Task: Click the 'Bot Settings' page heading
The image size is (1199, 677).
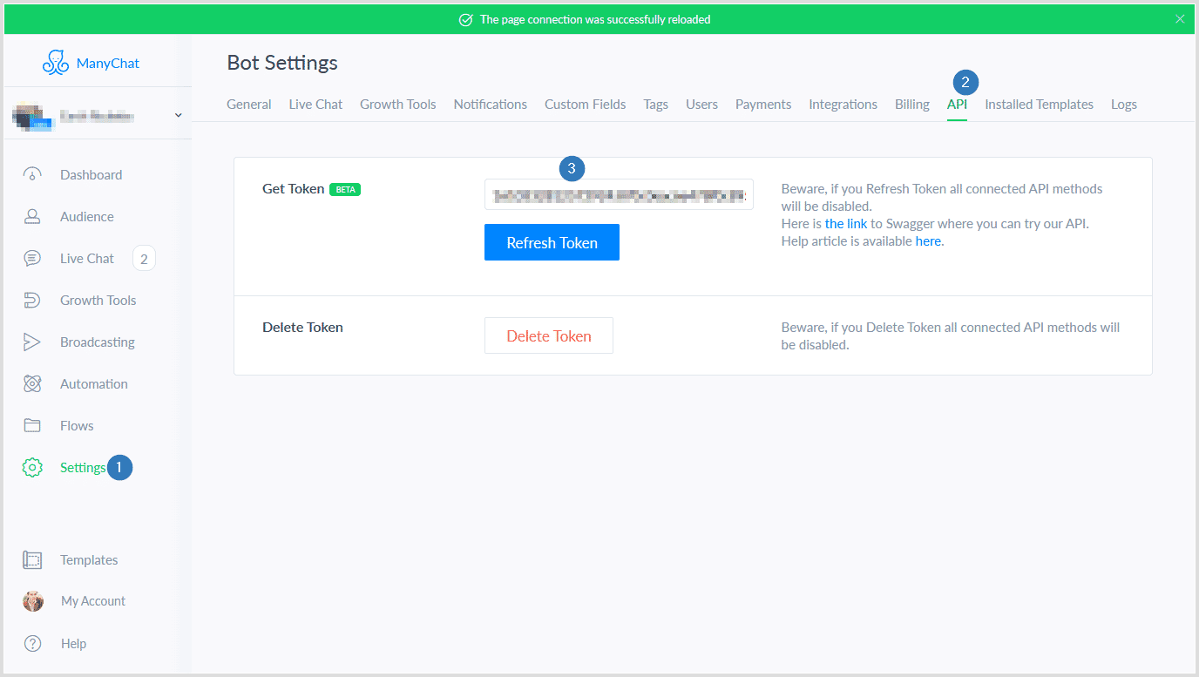Action: click(x=282, y=63)
